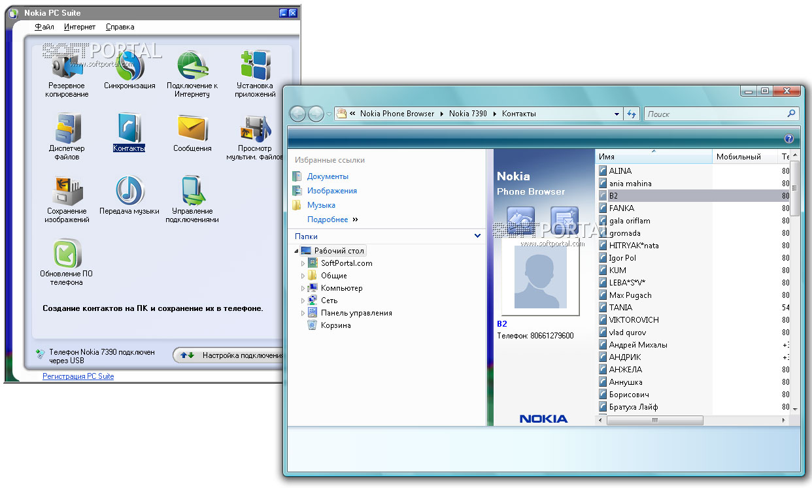Viewport: 812px width, 488px height.
Task: Collapse Папки folders pane chevron
Action: 477,236
